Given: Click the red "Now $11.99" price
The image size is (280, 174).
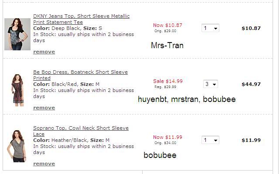Looking at the screenshot, I should coord(167,137).
